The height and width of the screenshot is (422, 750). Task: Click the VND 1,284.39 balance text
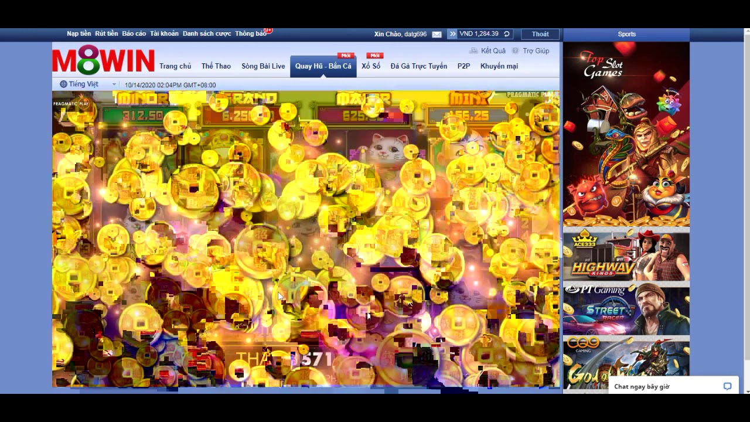pos(479,34)
